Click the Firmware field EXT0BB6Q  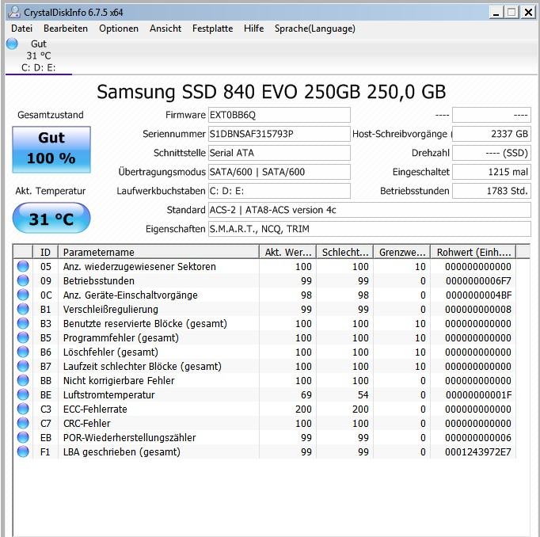click(x=280, y=115)
